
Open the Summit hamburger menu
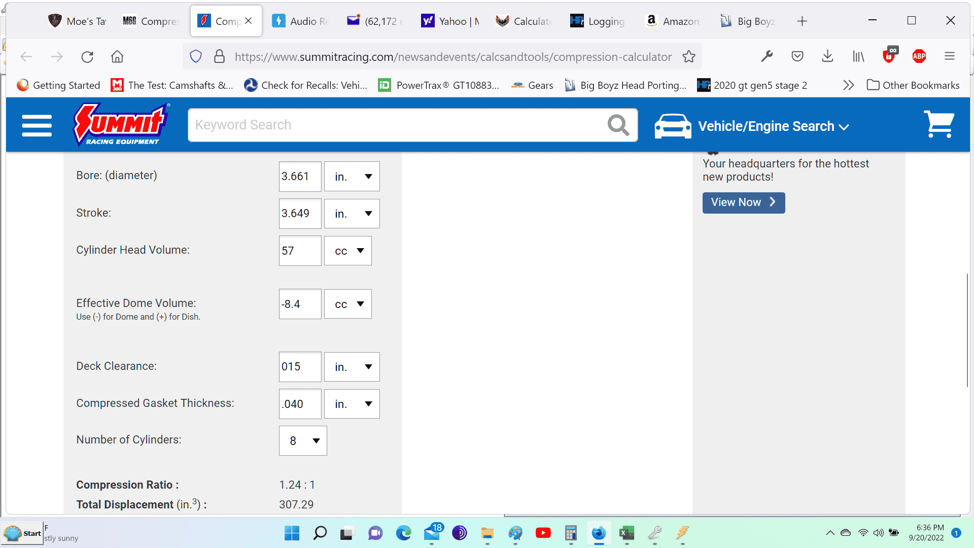pos(37,125)
